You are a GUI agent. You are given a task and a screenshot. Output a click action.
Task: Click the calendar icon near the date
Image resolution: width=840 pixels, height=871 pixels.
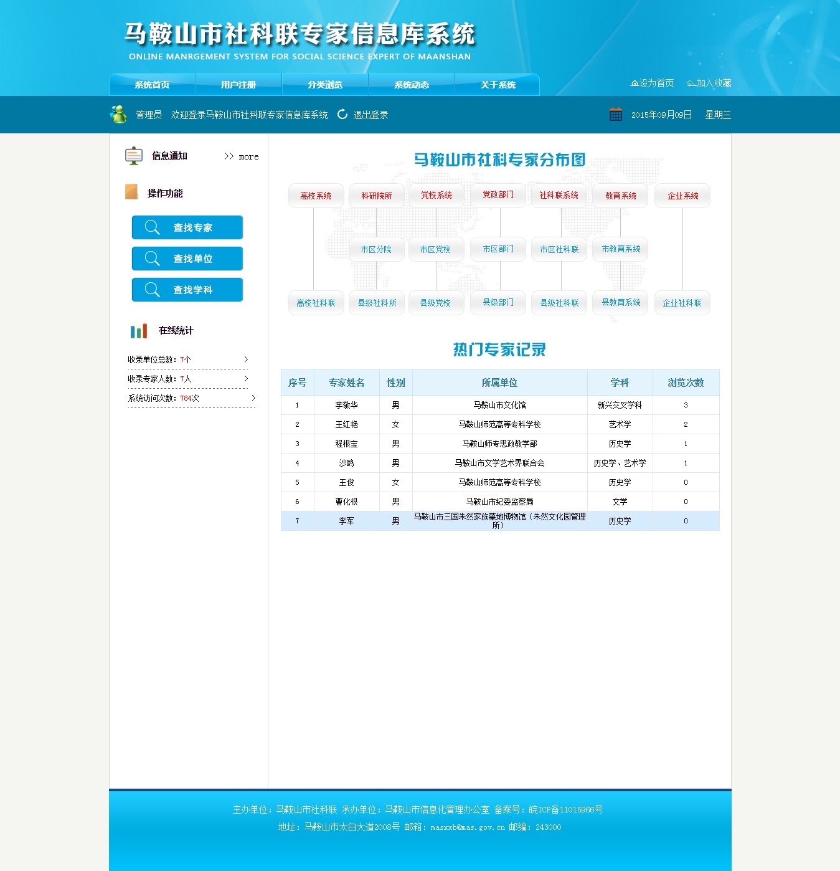pyautogui.click(x=616, y=114)
